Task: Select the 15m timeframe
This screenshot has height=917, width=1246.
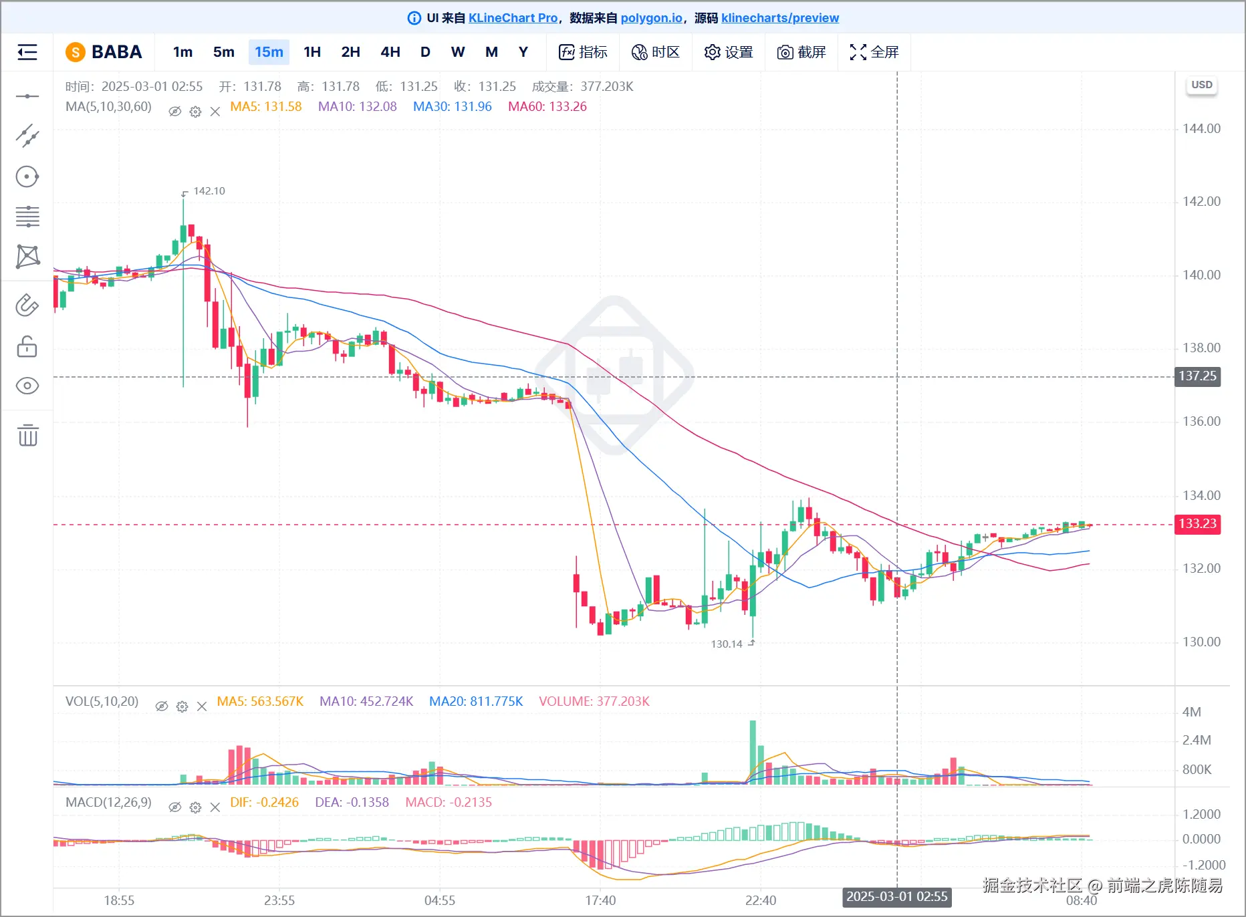Action: point(269,52)
